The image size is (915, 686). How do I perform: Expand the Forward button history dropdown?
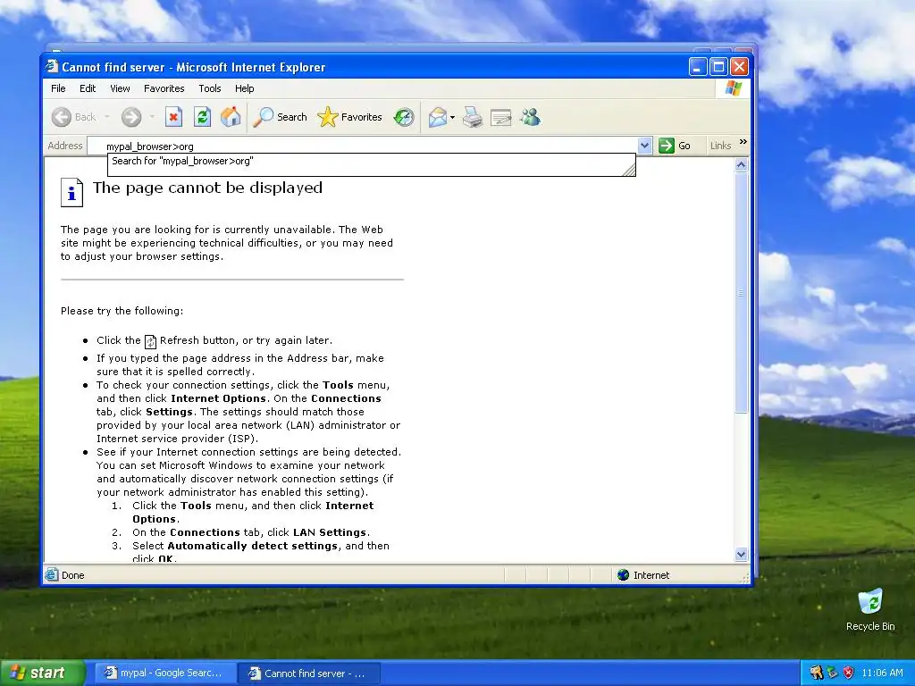(x=152, y=117)
